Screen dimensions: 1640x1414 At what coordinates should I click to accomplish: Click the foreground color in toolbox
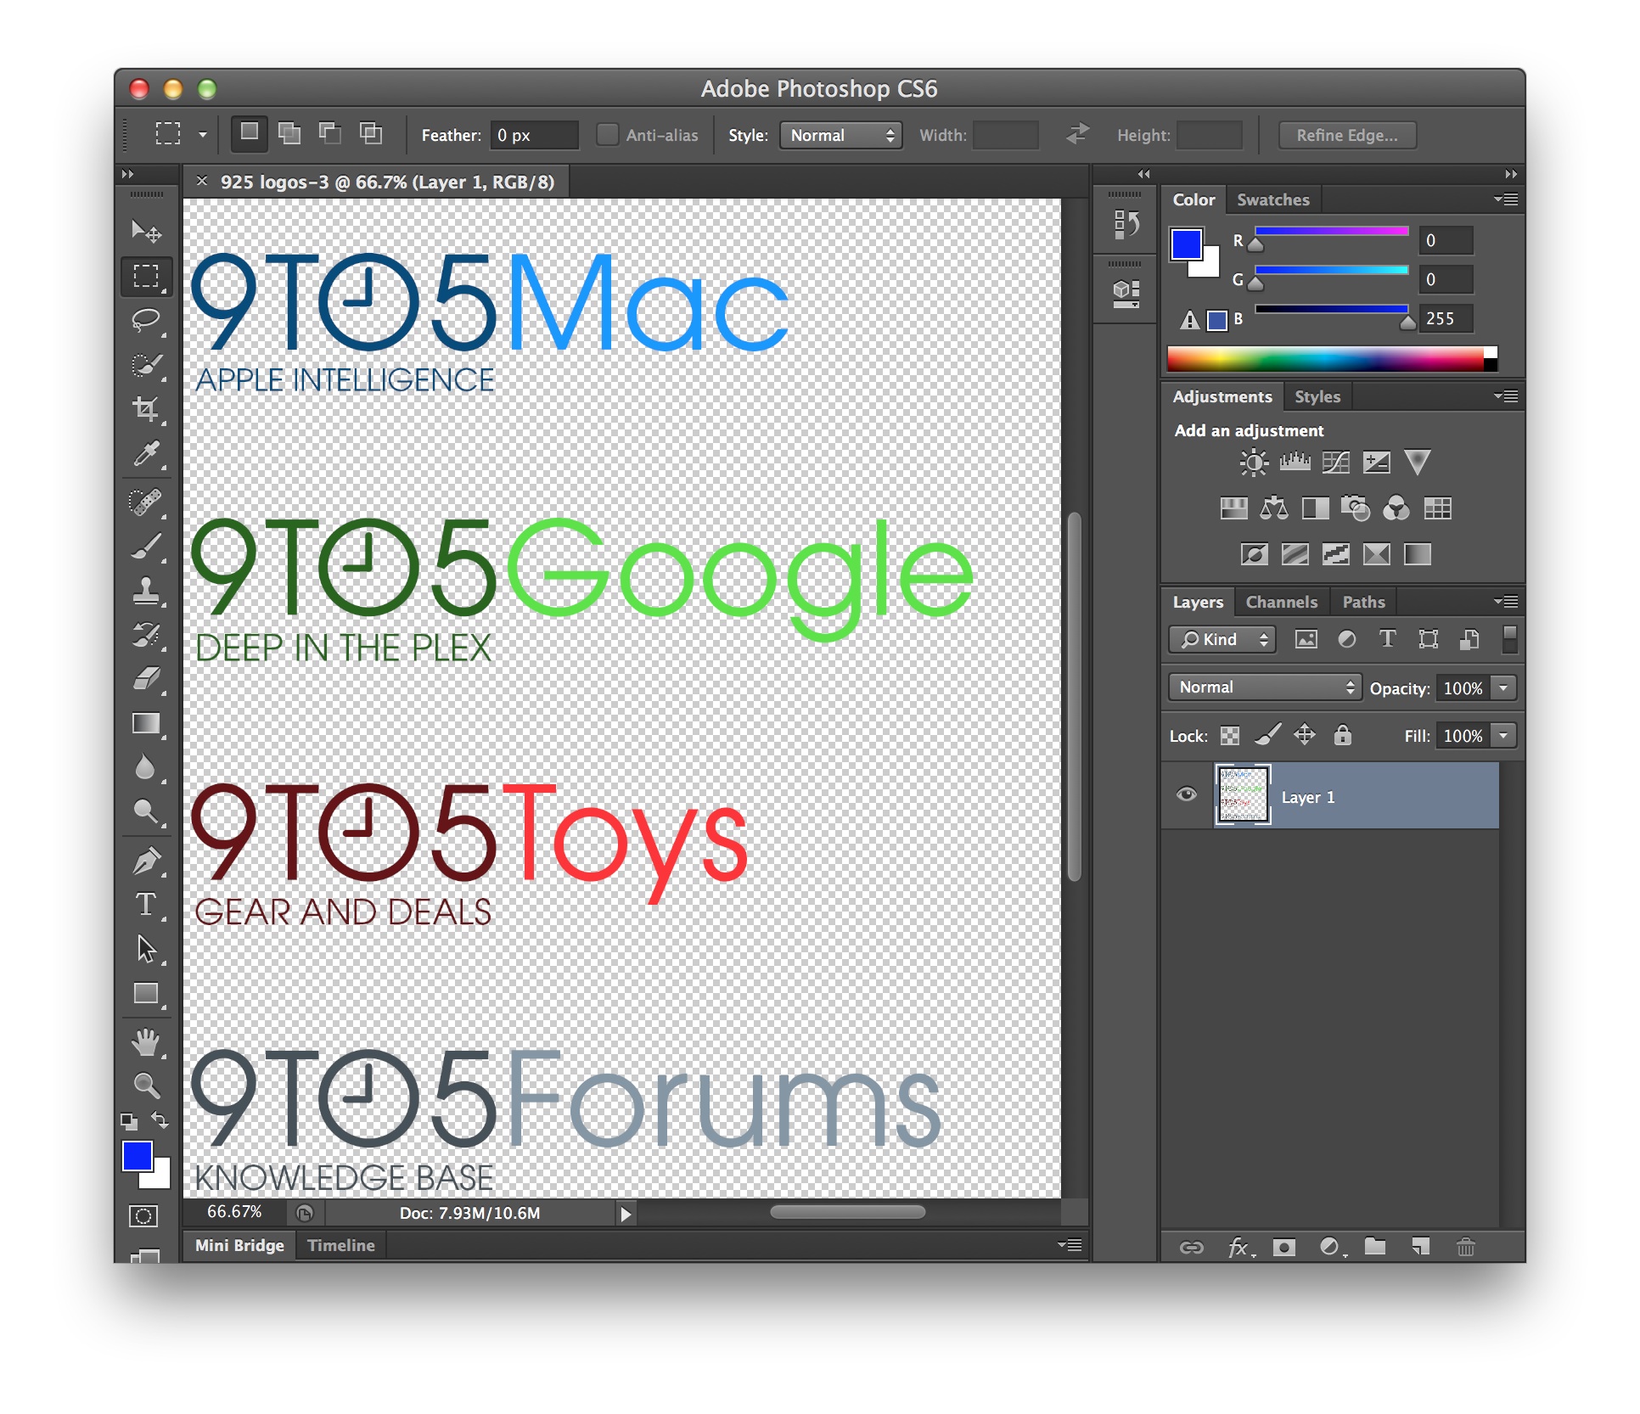click(x=138, y=1156)
